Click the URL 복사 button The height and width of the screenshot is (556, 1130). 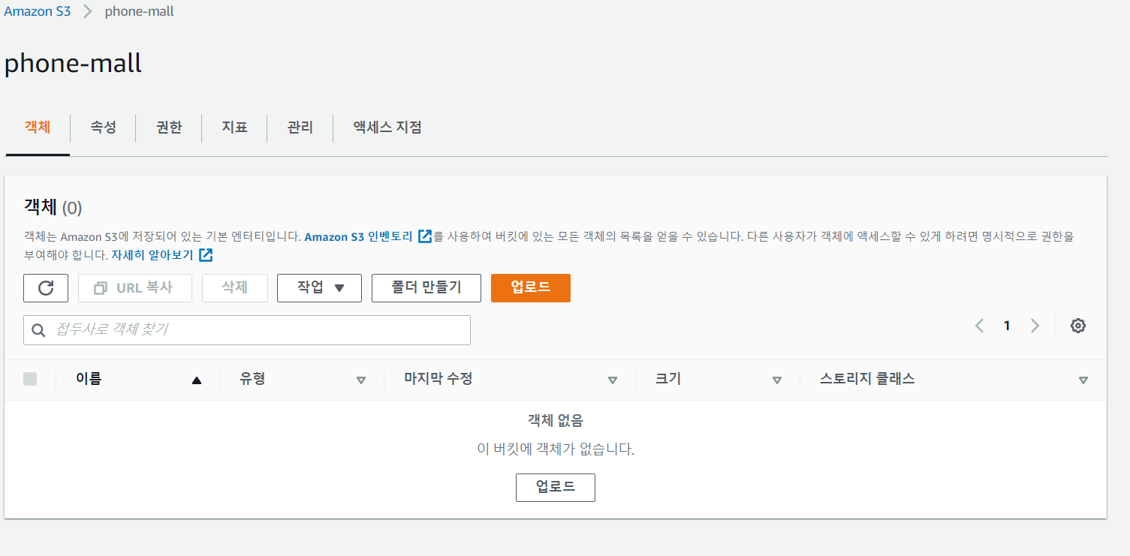click(135, 288)
